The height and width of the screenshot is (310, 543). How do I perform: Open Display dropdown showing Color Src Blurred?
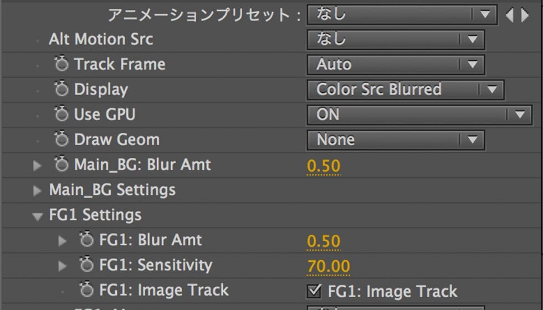pyautogui.click(x=405, y=90)
